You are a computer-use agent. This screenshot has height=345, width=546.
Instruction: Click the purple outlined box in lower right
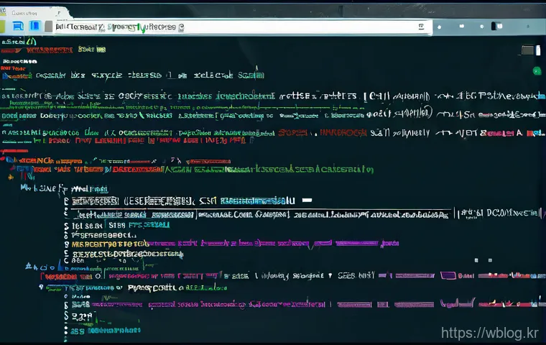click(449, 275)
